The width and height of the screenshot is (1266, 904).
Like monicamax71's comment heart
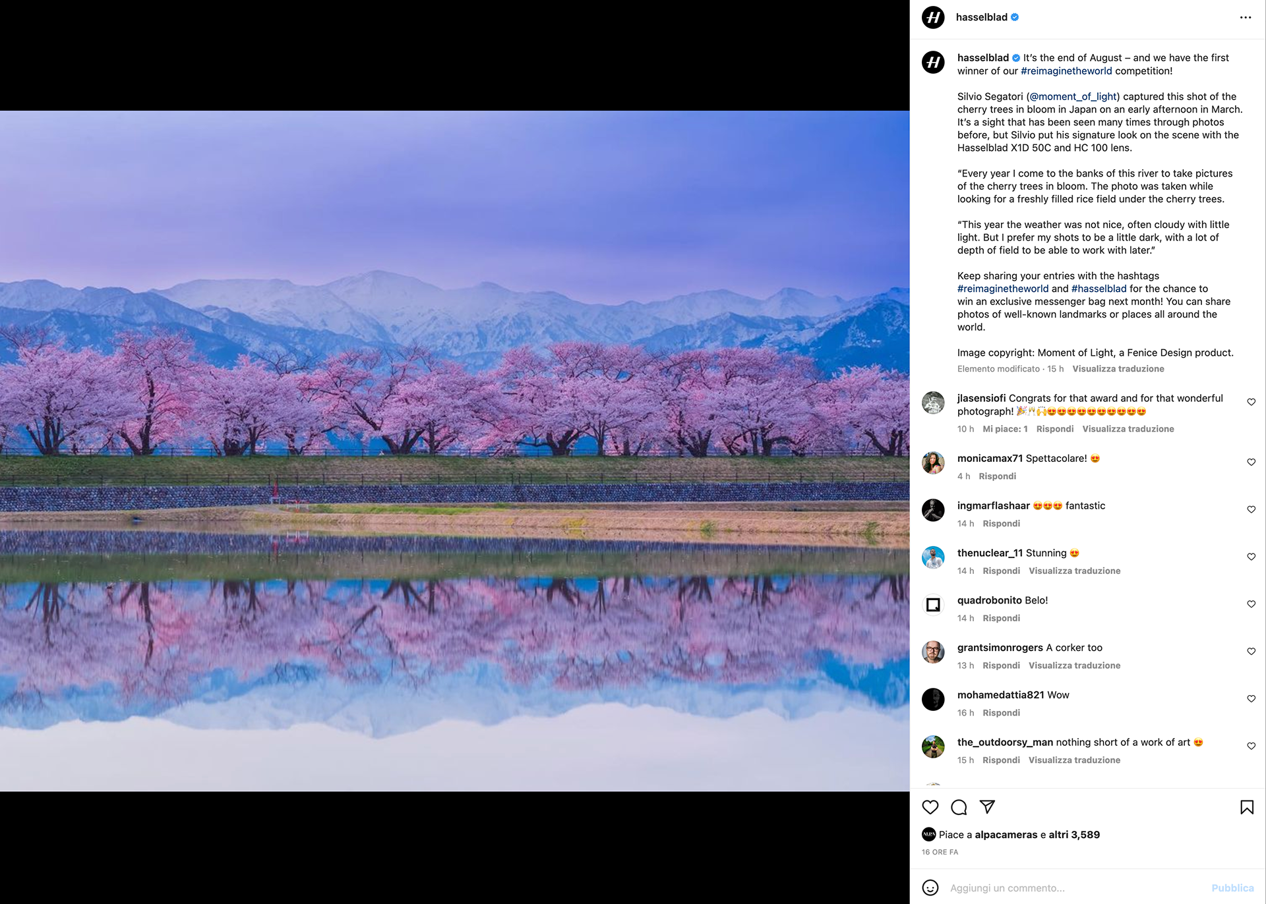click(x=1251, y=462)
